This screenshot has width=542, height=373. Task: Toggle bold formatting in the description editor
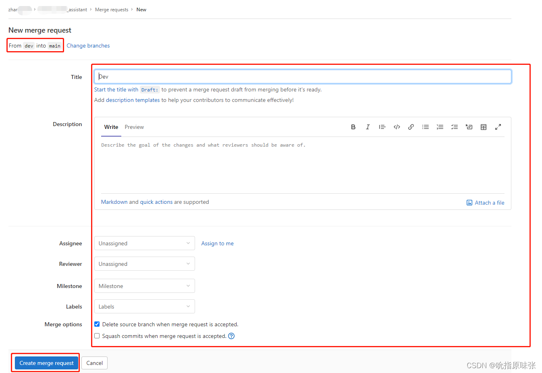[353, 127]
